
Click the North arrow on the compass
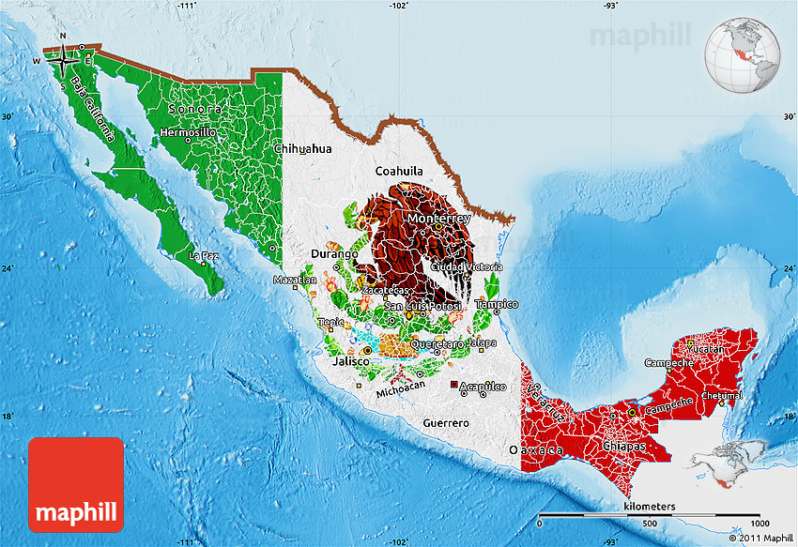coord(63,38)
